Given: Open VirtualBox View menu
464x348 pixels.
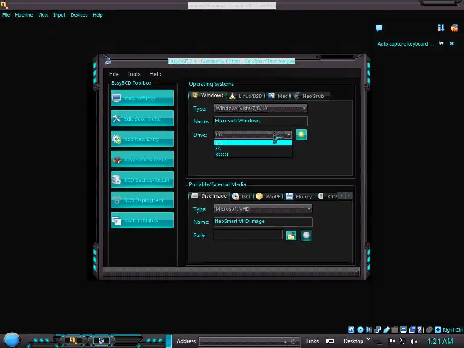Looking at the screenshot, I should click(43, 15).
